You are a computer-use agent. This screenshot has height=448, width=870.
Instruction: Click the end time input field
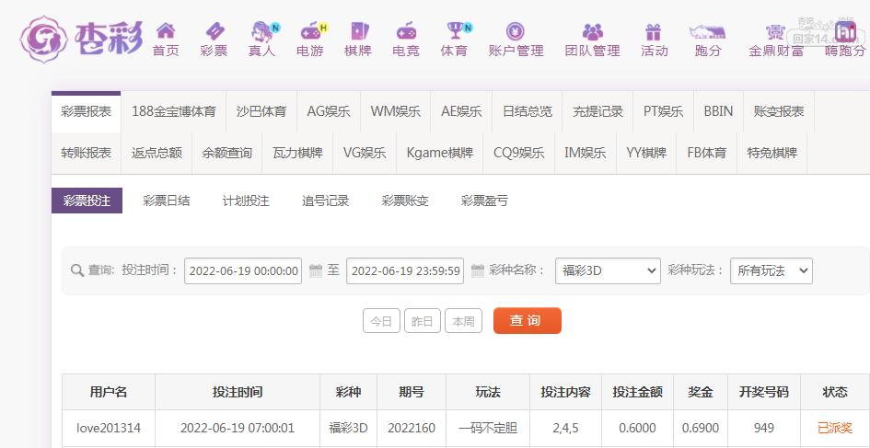coord(406,270)
